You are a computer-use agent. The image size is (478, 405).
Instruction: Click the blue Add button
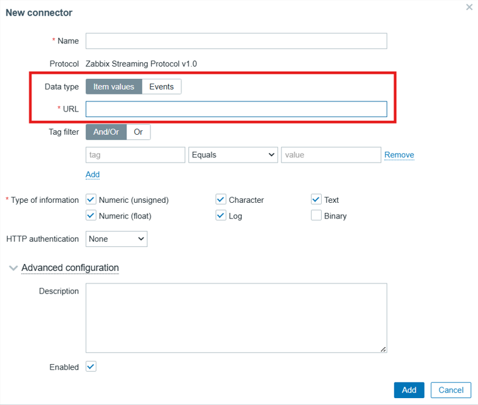[x=409, y=390]
